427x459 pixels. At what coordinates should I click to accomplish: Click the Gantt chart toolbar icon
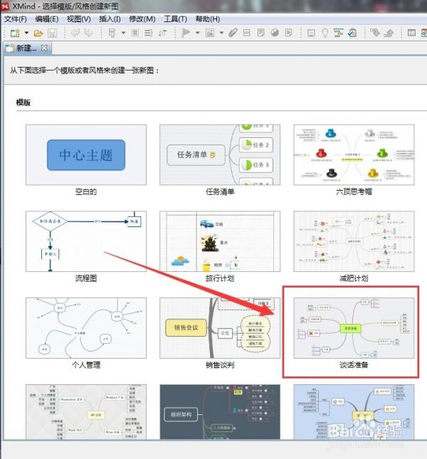point(338,33)
